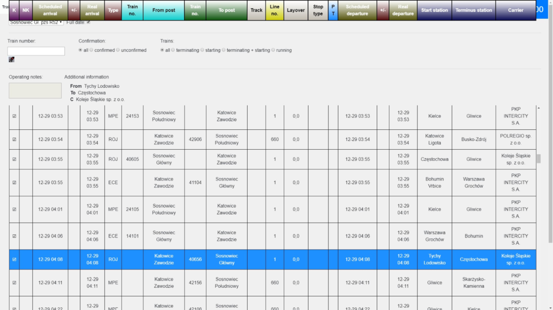Click train number 14101 cell
Viewport: 553px width, 310px height.
[132, 236]
